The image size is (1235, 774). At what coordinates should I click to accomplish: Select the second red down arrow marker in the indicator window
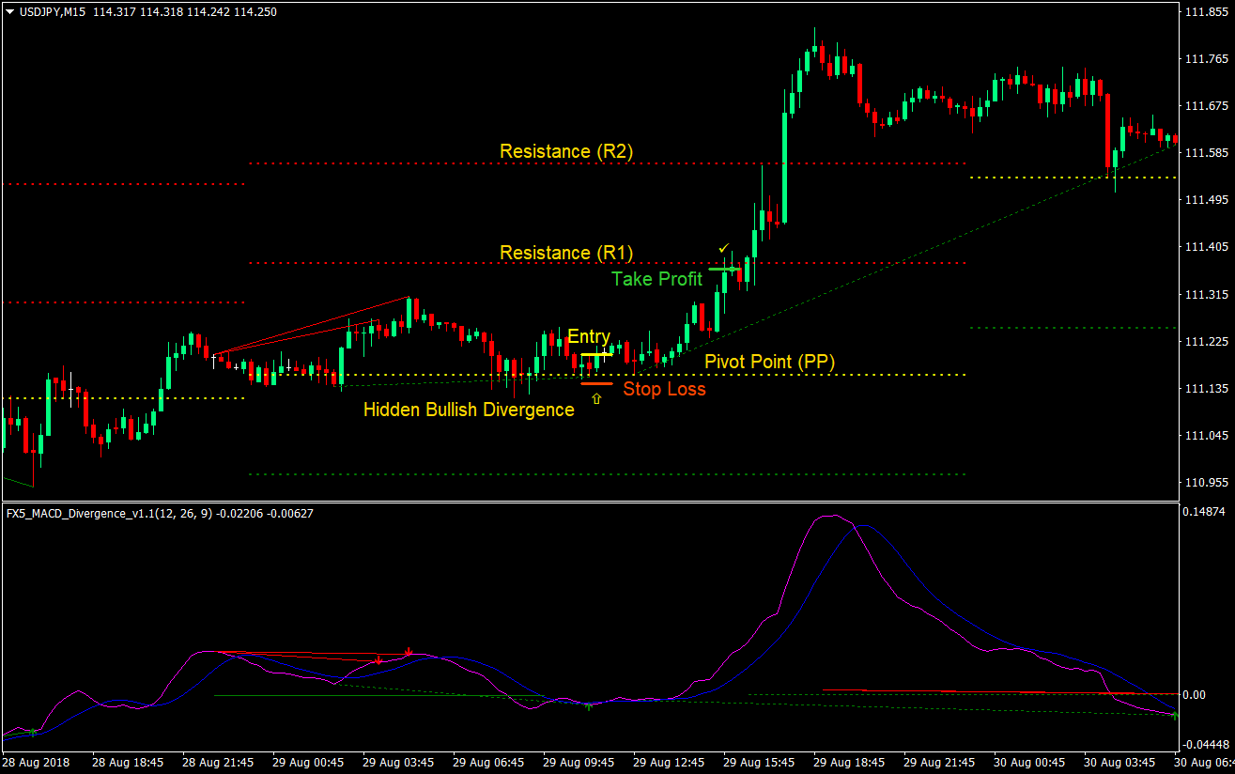coord(409,653)
